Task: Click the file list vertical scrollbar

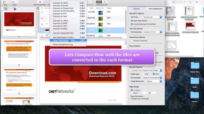Action: 126,22
